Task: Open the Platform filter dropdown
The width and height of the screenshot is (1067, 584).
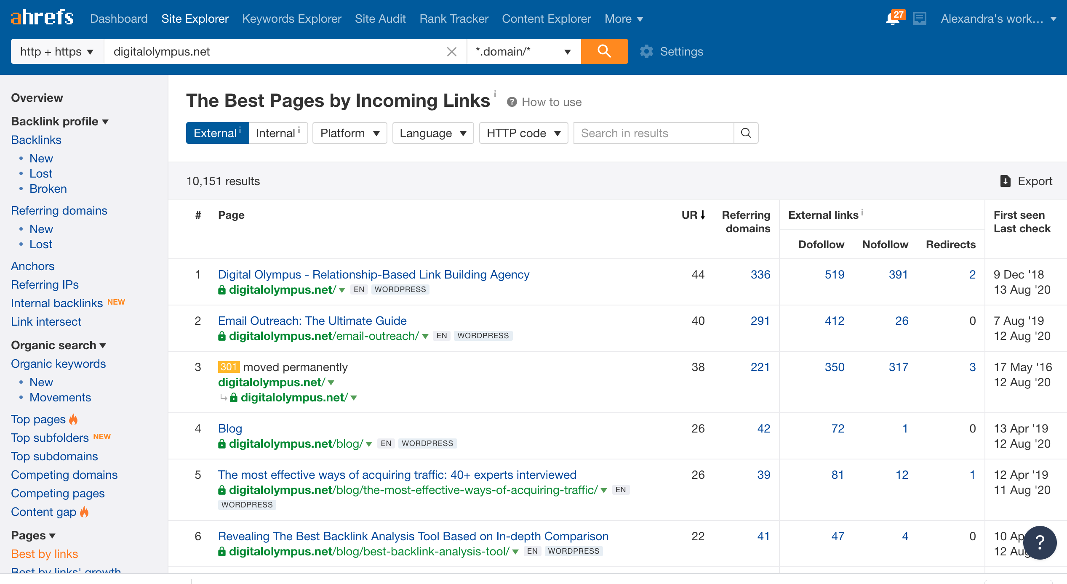Action: 349,133
